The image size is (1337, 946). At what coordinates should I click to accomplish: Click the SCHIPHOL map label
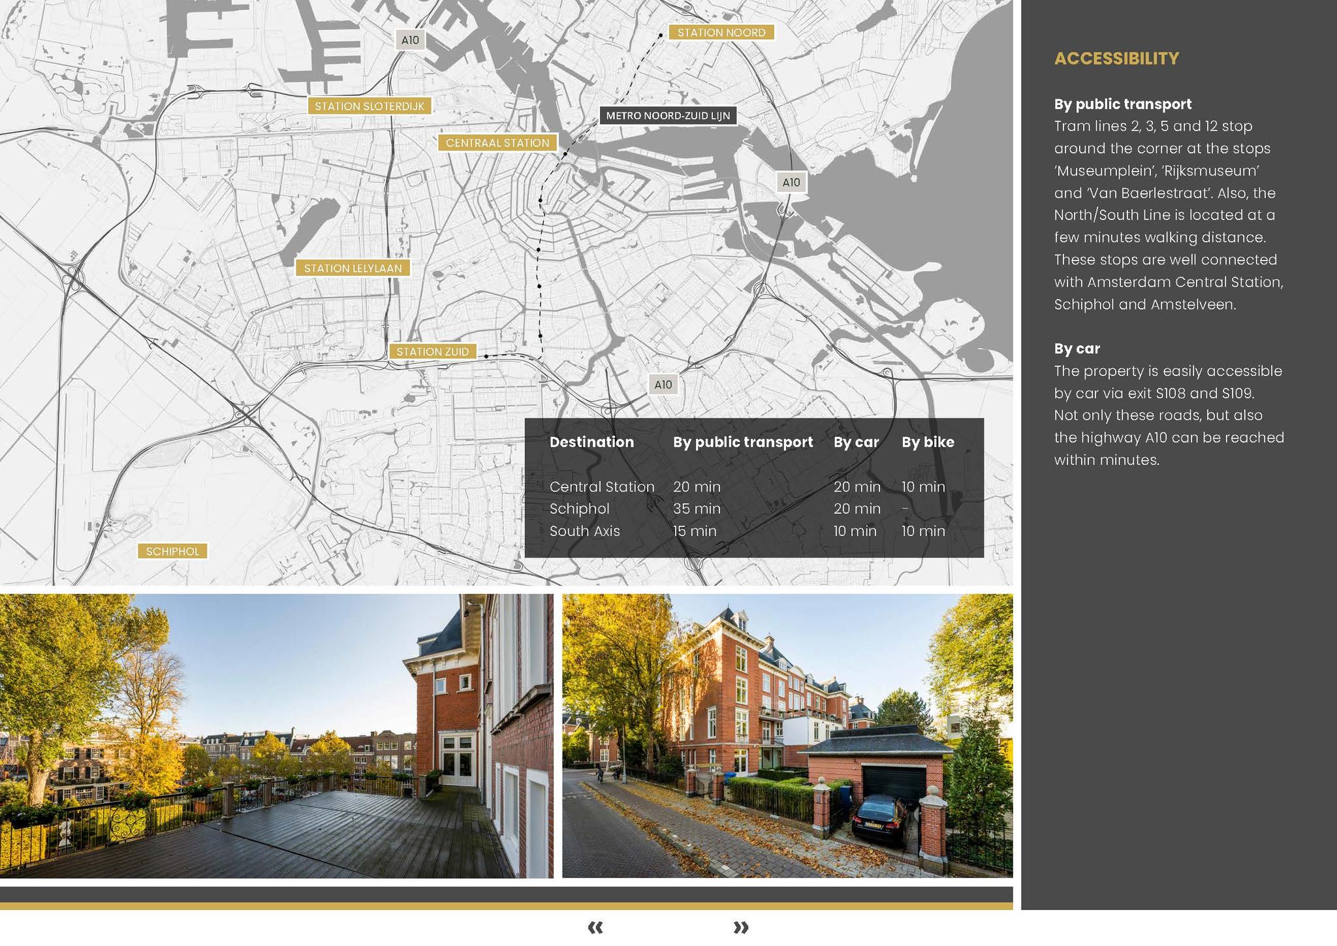coord(172,551)
